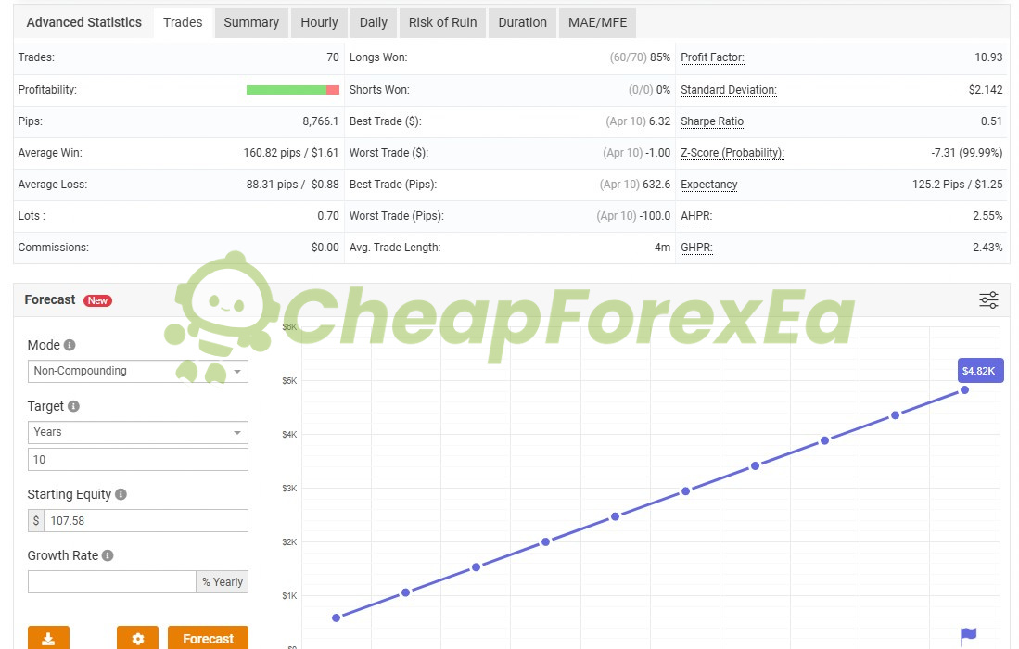Click the Profit Factor value 10.93
The width and height of the screenshot is (1019, 649).
988,57
